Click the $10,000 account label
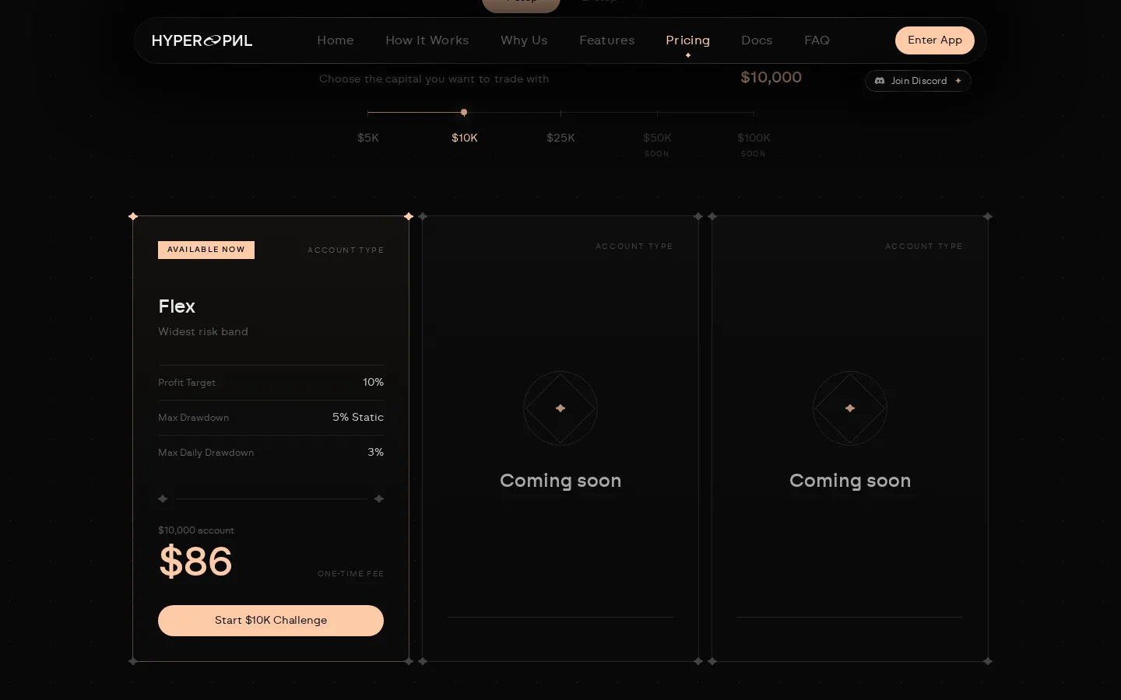 [196, 530]
